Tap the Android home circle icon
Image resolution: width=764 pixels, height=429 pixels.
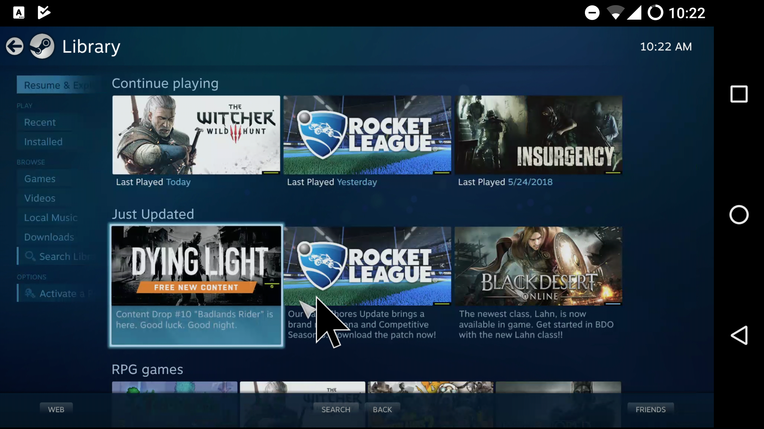739,214
